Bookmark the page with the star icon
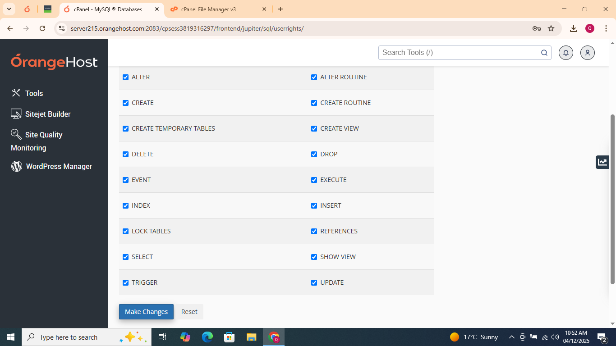616x346 pixels. (x=551, y=28)
